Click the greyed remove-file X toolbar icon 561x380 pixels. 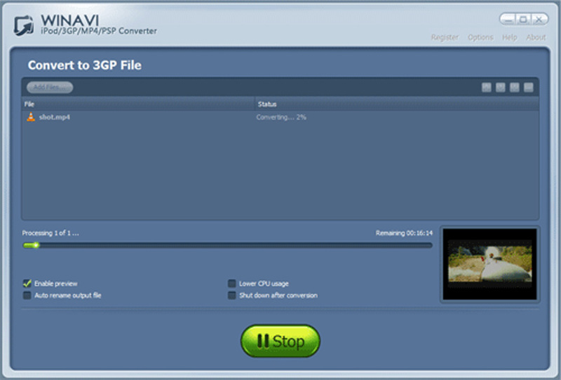(x=514, y=87)
